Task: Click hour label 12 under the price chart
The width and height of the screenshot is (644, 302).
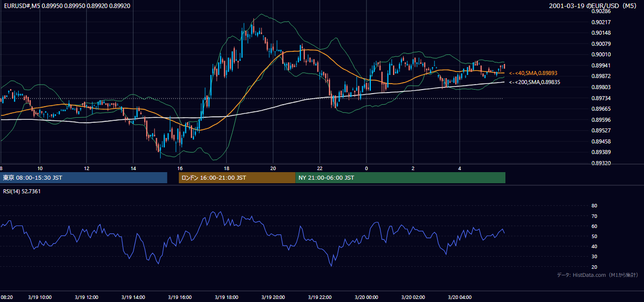Action: click(x=87, y=168)
